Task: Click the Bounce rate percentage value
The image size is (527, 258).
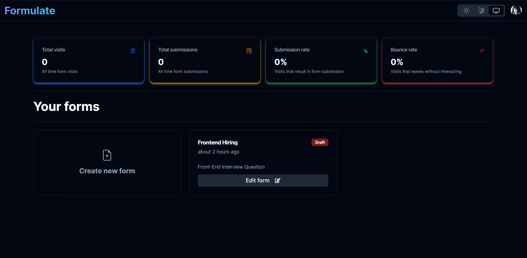Action: point(397,62)
